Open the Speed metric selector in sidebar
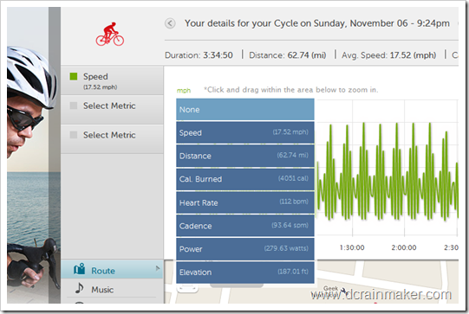This screenshot has width=469, height=314. pyautogui.click(x=112, y=80)
